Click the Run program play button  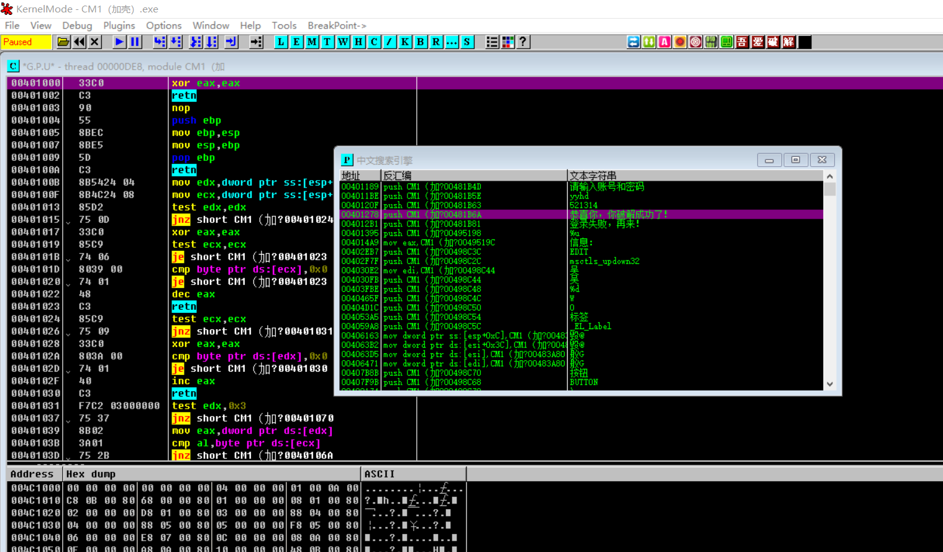click(119, 42)
